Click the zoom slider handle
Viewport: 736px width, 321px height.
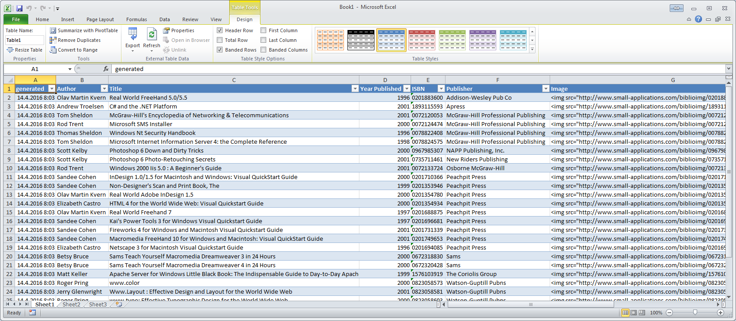tap(695, 313)
